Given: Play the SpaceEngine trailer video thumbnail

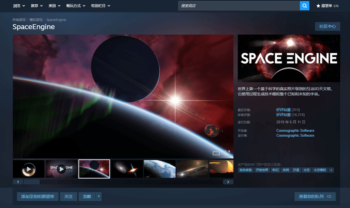Looking at the screenshot, I should coord(61,169).
